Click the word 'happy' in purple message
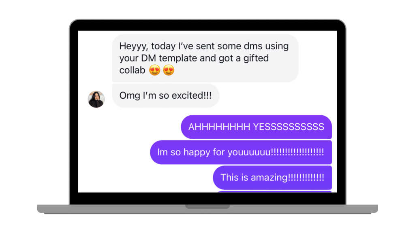This screenshot has height=233, width=415. 197,153
